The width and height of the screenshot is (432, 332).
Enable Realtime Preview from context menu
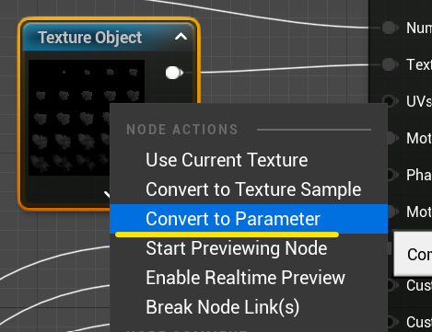click(x=245, y=278)
